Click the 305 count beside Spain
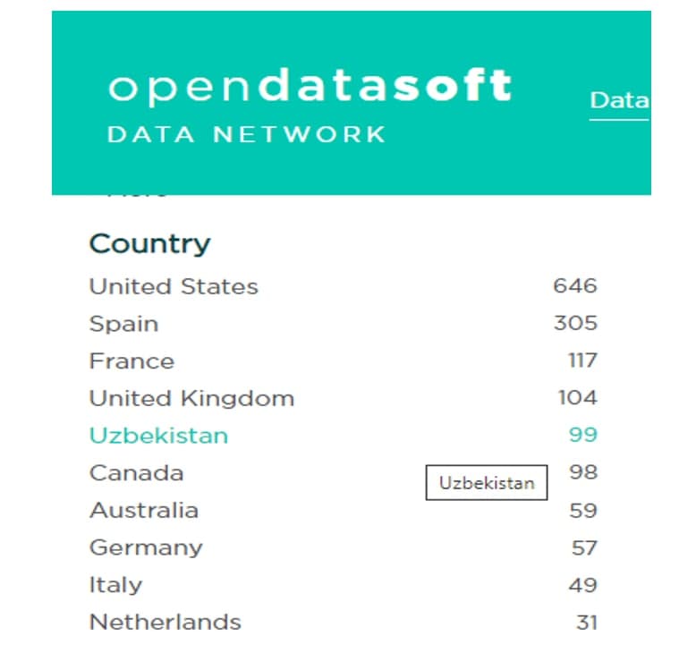 pyautogui.click(x=575, y=324)
